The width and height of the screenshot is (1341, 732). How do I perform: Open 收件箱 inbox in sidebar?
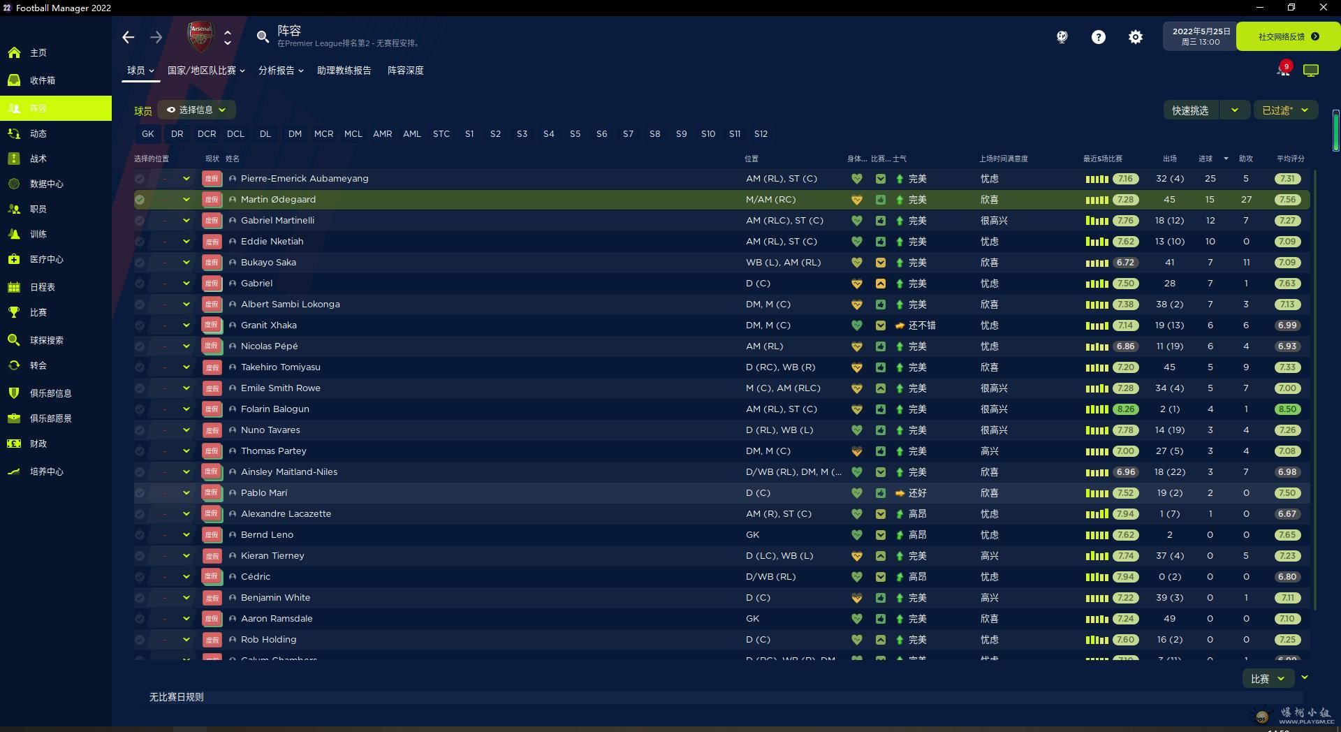point(56,80)
